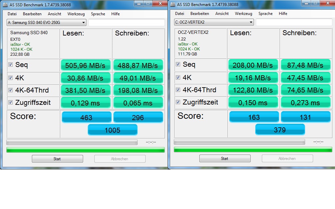Toggle 4K checkbox in OCZ-VERTEX2 window
Screen dimensions: 335x209
pos(178,77)
